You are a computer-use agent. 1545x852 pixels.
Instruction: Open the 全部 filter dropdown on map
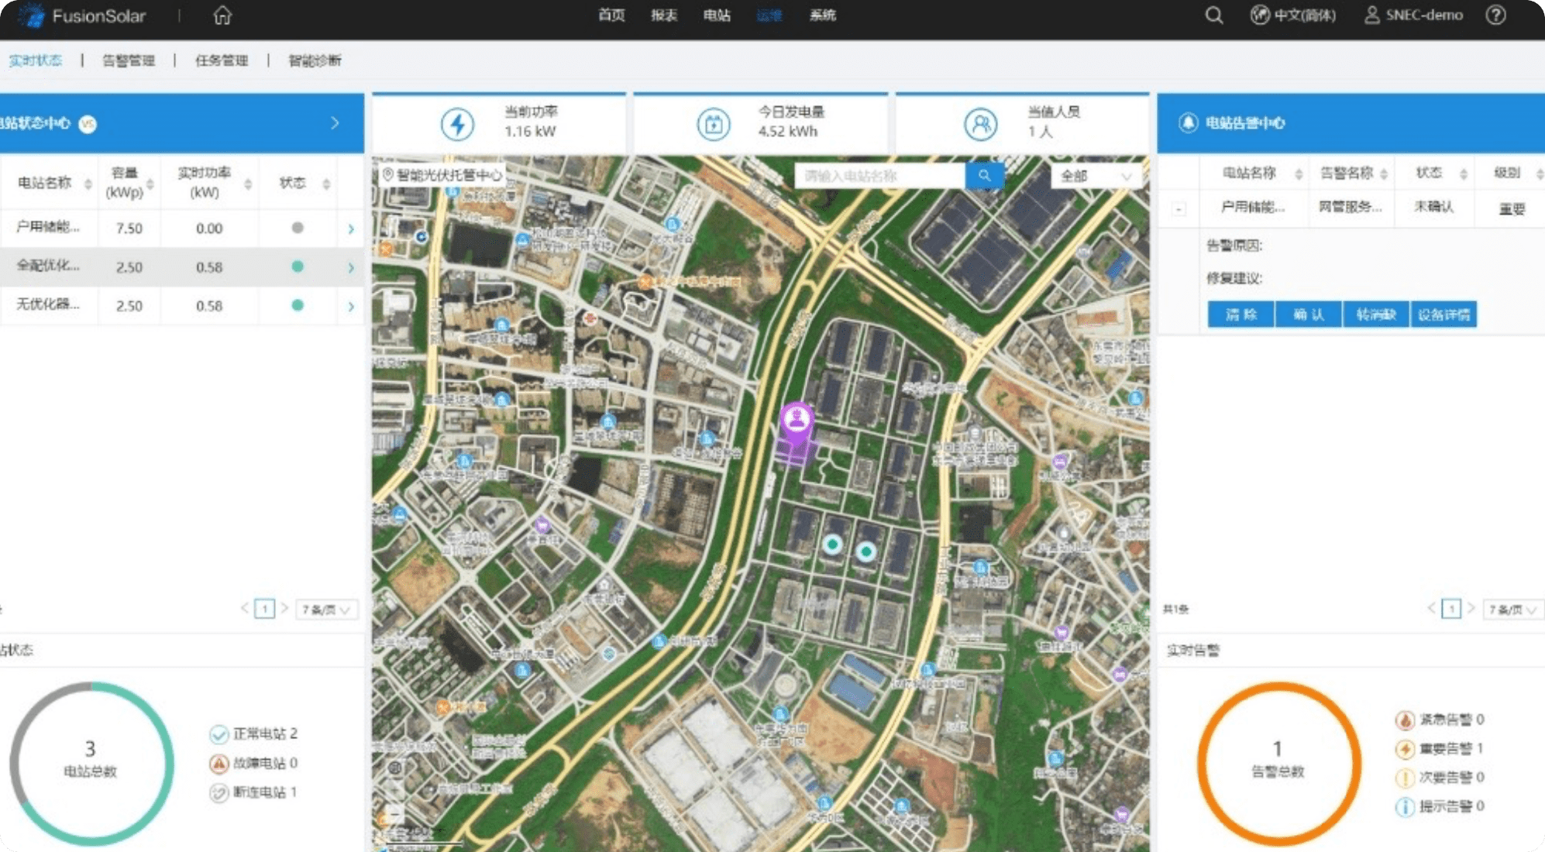point(1095,177)
